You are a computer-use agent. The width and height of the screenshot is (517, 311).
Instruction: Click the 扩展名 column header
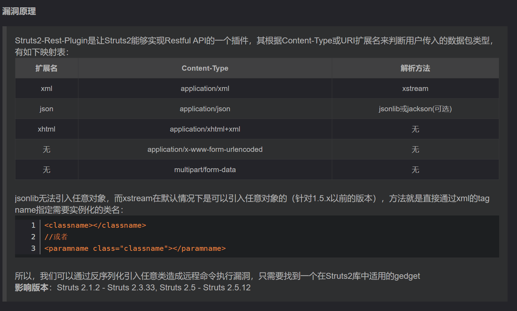click(x=46, y=68)
